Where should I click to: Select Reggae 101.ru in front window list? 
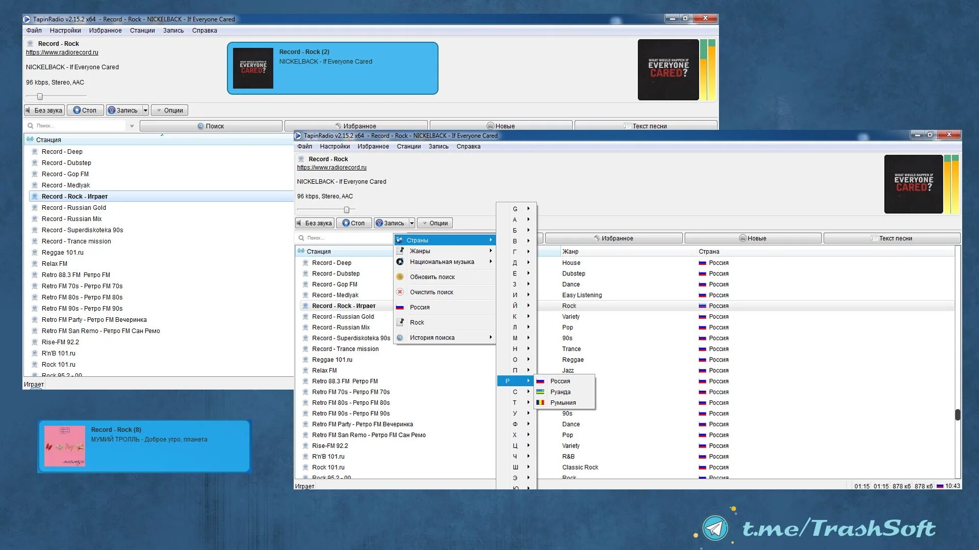coord(332,360)
